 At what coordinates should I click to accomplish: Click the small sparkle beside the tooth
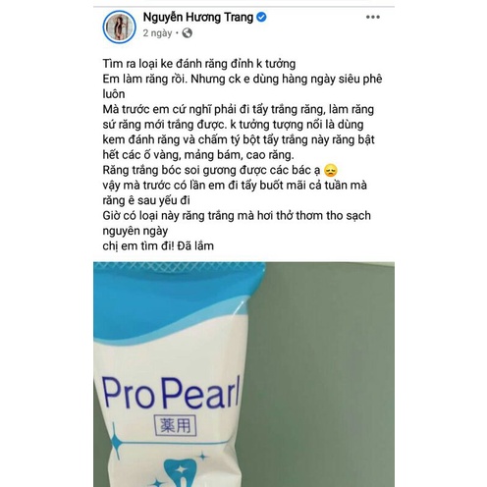tap(202, 456)
